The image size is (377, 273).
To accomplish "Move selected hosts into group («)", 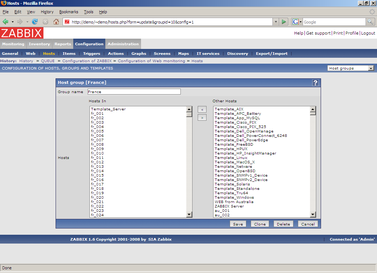I will click(x=202, y=110).
